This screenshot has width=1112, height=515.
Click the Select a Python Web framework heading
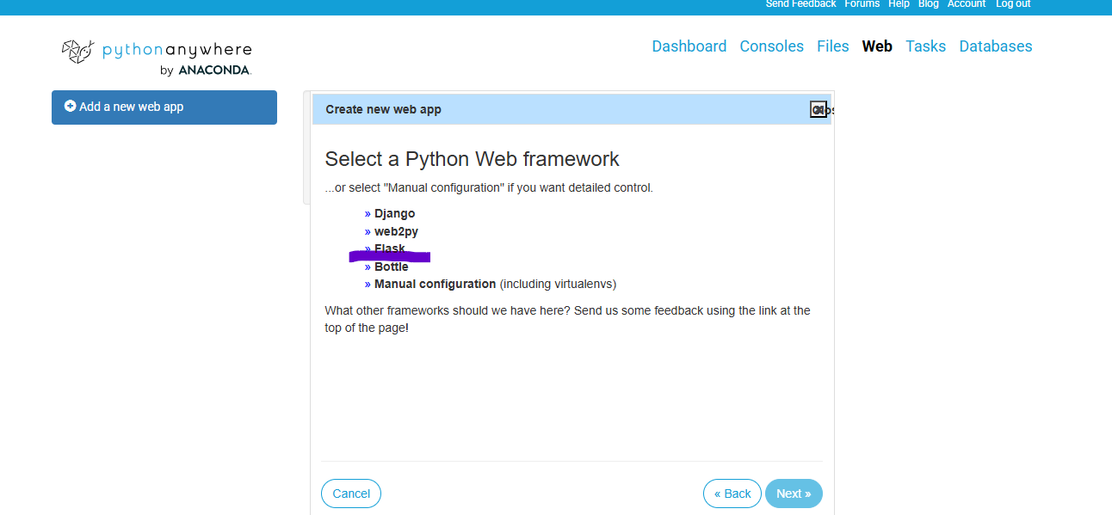[472, 159]
